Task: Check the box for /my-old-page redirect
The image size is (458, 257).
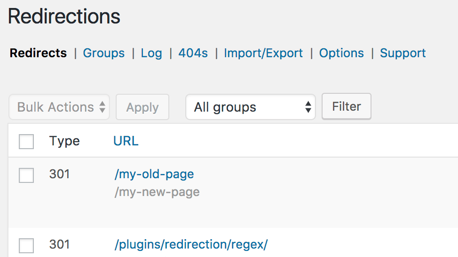Action: (x=26, y=175)
